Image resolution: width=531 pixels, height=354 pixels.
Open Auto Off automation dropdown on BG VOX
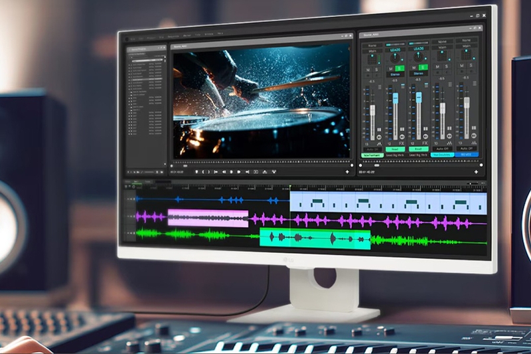click(467, 148)
